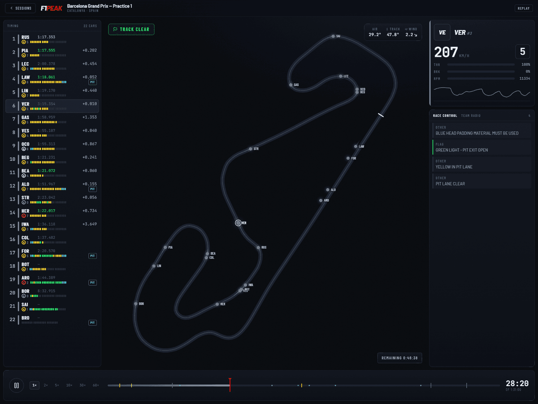Open the Yellow in pit lane message
This screenshot has width=538, height=404.
point(483,164)
